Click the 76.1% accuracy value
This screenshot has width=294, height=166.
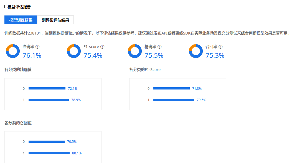[x=32, y=56]
